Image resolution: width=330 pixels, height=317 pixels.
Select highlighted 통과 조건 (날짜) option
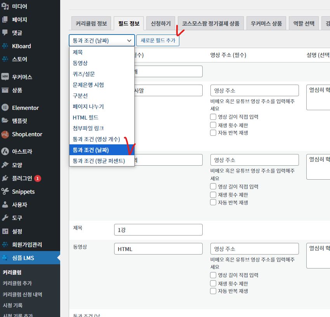click(102, 150)
